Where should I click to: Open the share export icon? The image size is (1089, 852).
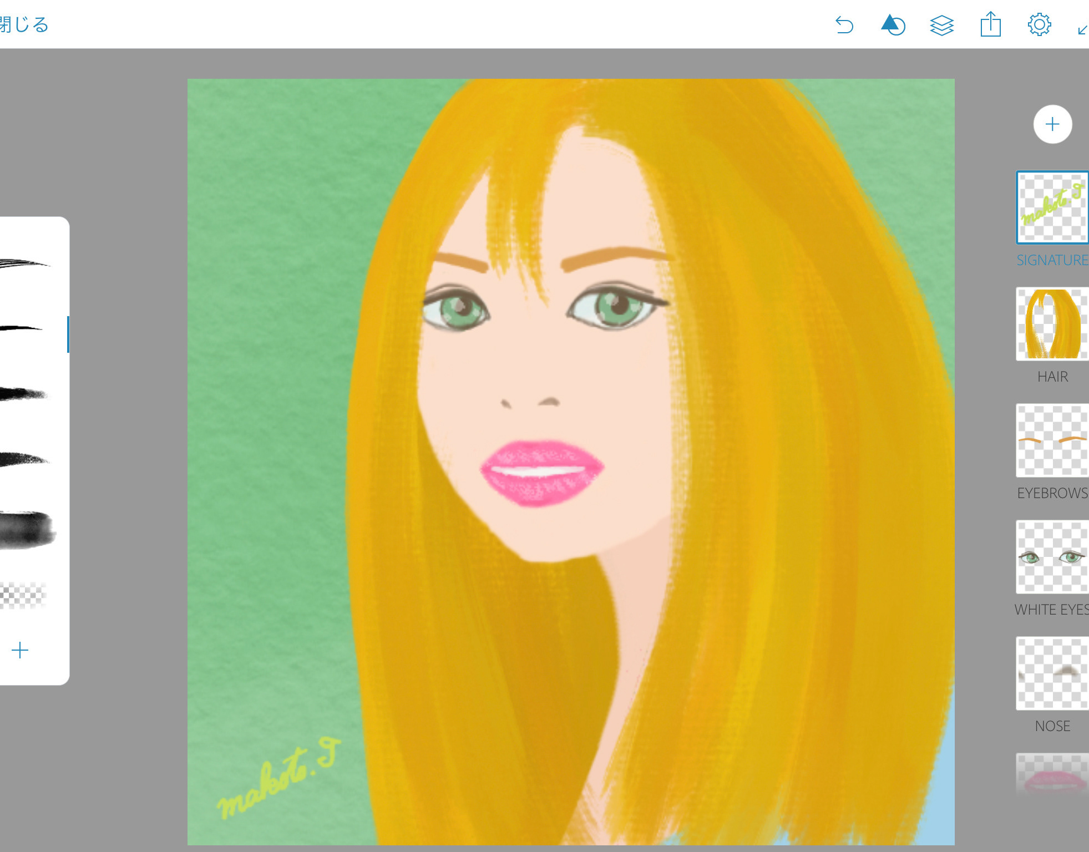click(990, 25)
